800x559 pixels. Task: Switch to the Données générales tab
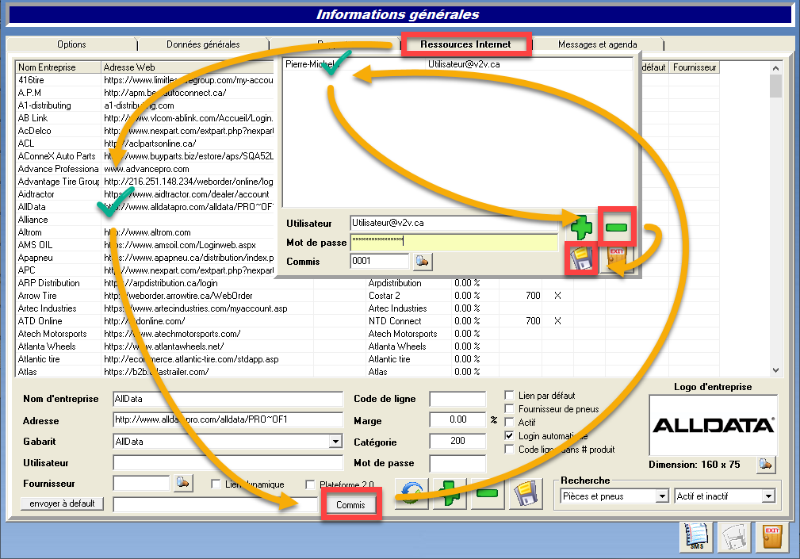coord(203,44)
